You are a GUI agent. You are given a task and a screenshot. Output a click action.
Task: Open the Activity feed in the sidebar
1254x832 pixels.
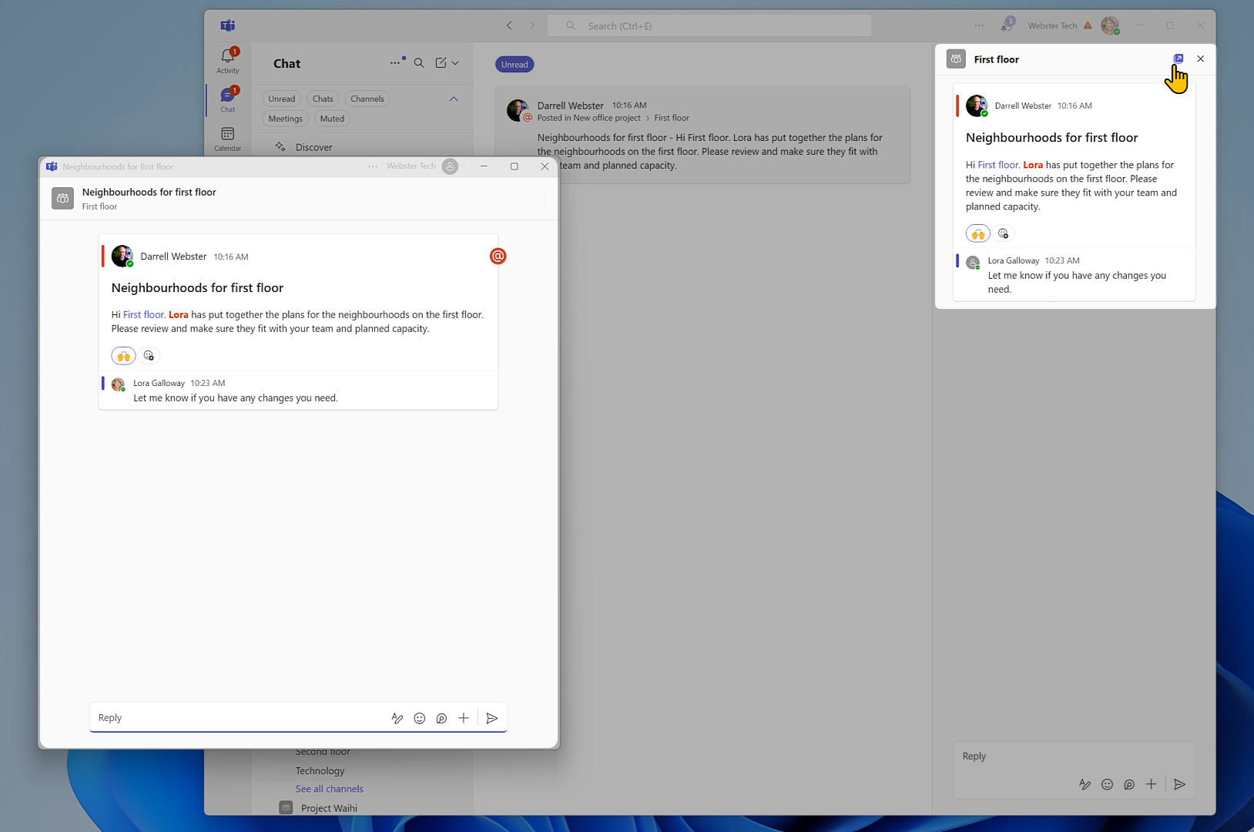coord(227,58)
